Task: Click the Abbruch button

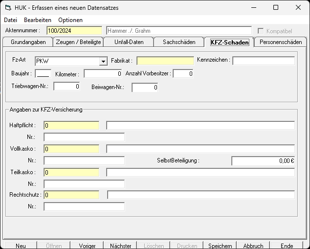Action: click(253, 246)
